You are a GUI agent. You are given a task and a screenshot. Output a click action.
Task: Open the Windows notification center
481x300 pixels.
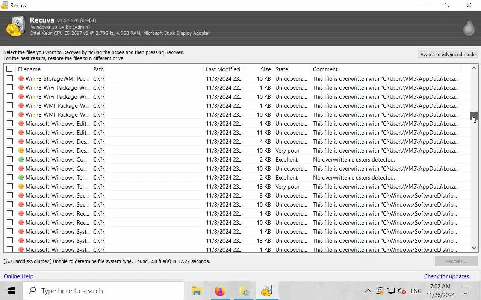point(466,291)
